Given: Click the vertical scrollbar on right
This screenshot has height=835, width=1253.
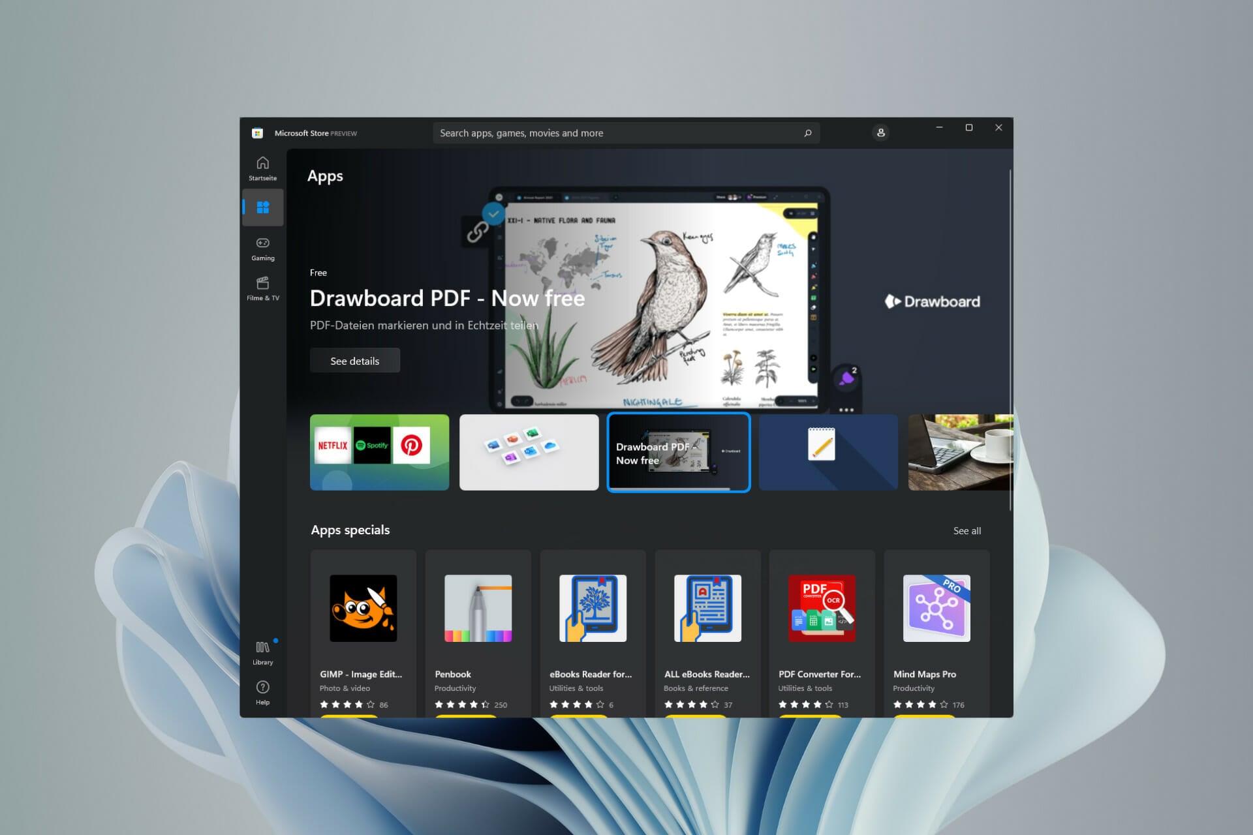Looking at the screenshot, I should coord(1010,339).
